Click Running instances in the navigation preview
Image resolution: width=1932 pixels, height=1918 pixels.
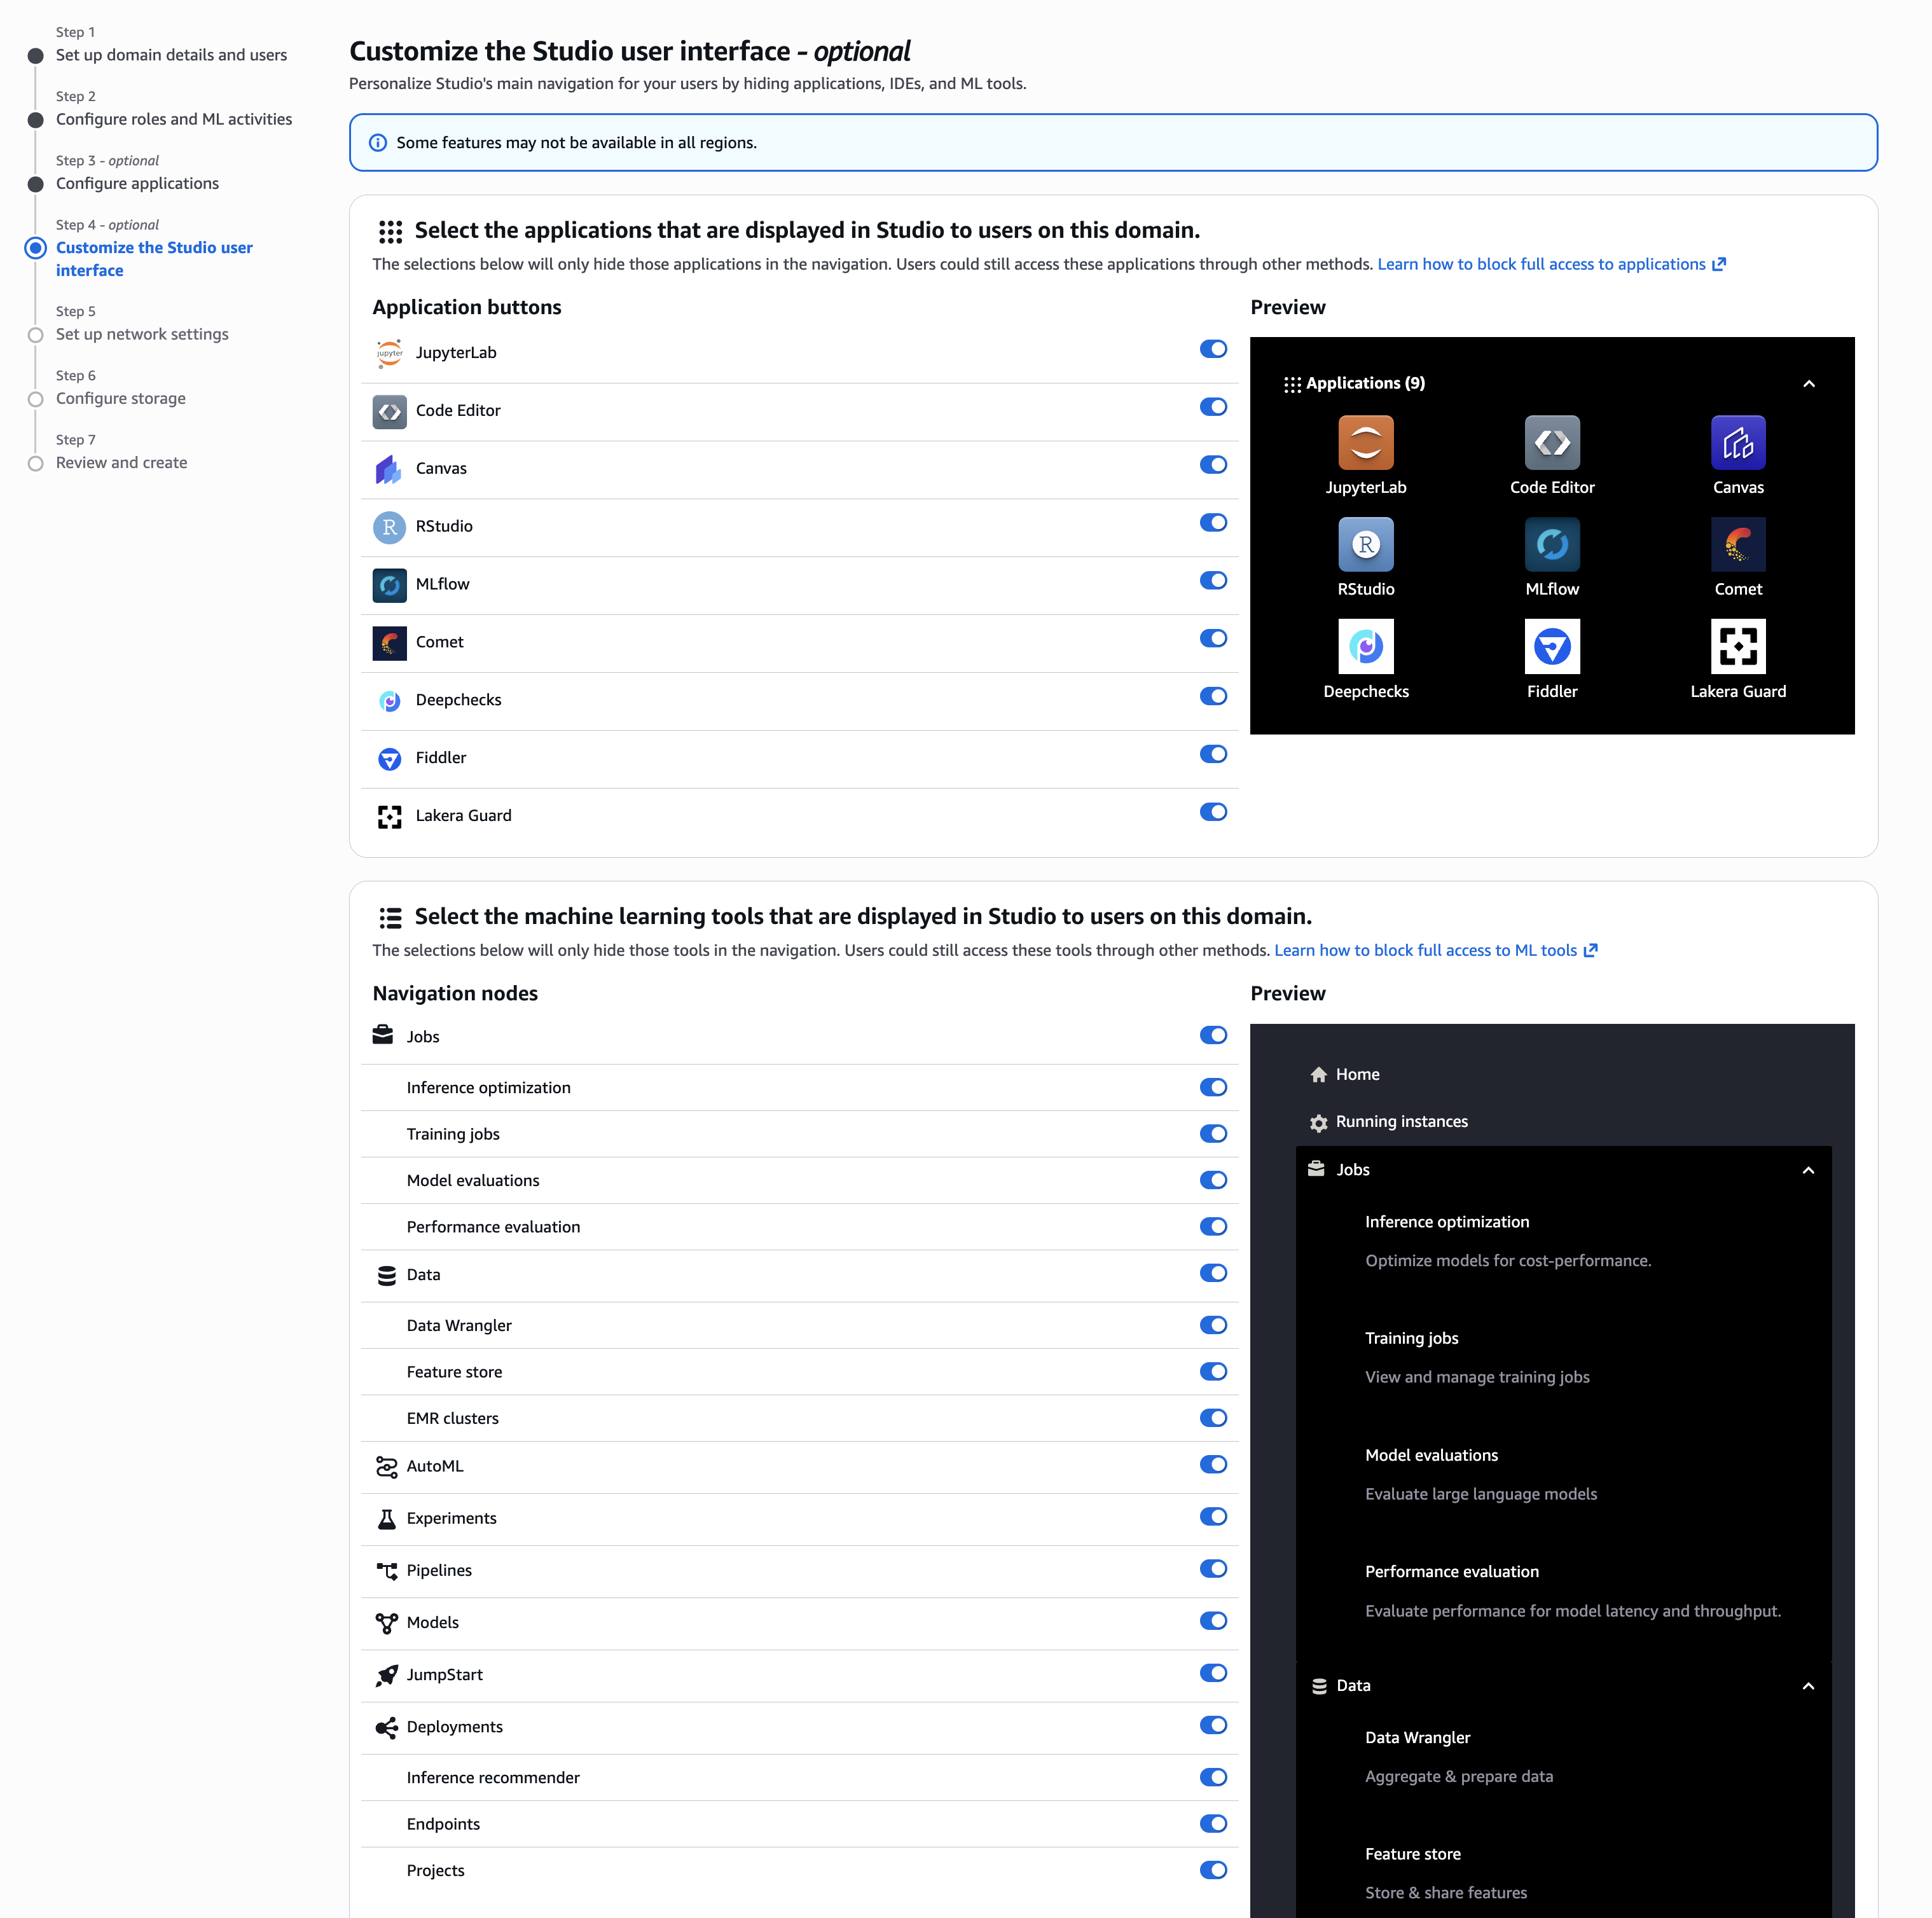tap(1401, 1122)
